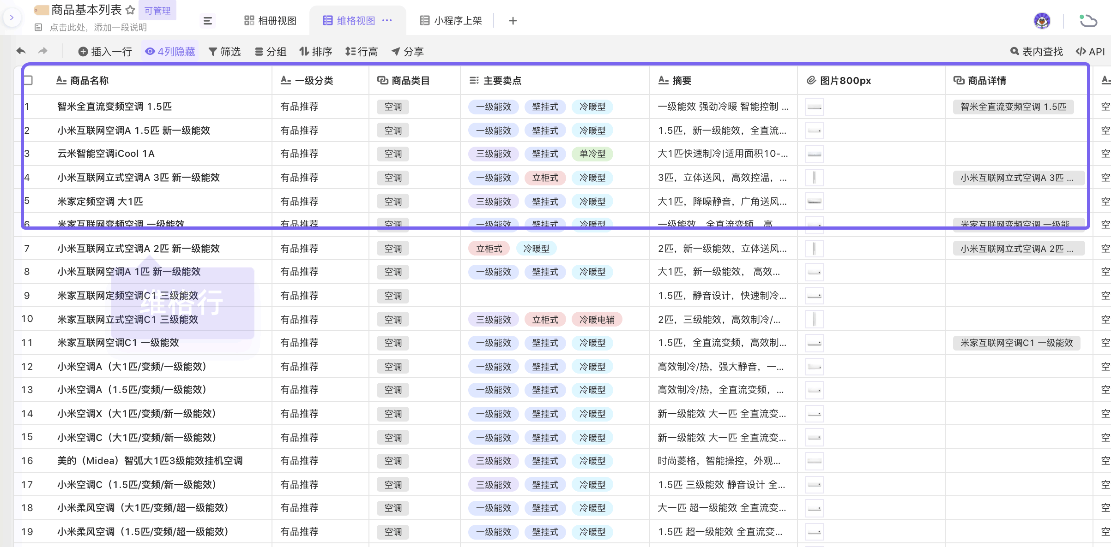Click 空调 category tag in row 12

(393, 367)
